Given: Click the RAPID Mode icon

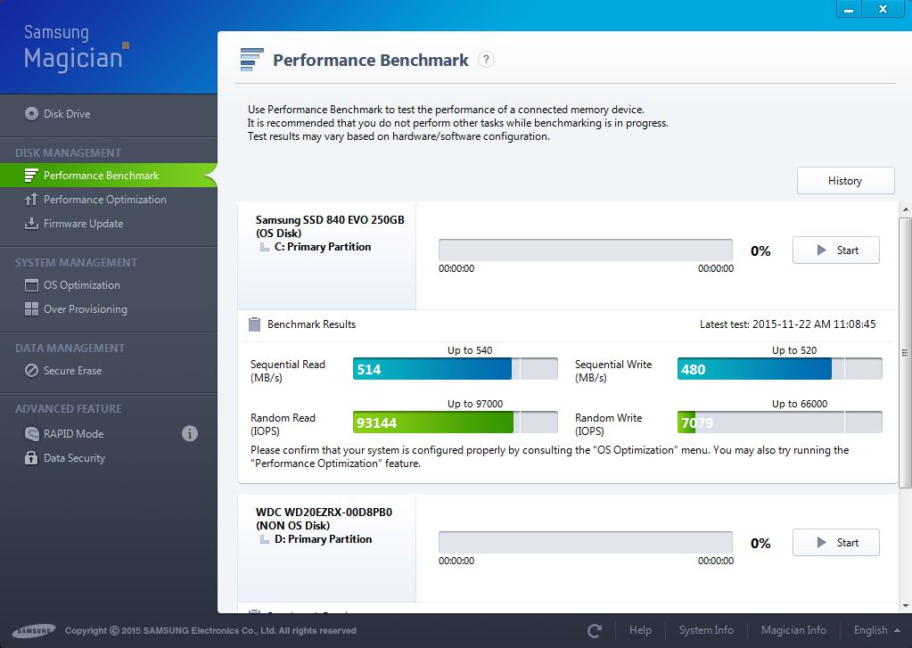Looking at the screenshot, I should pos(31,433).
